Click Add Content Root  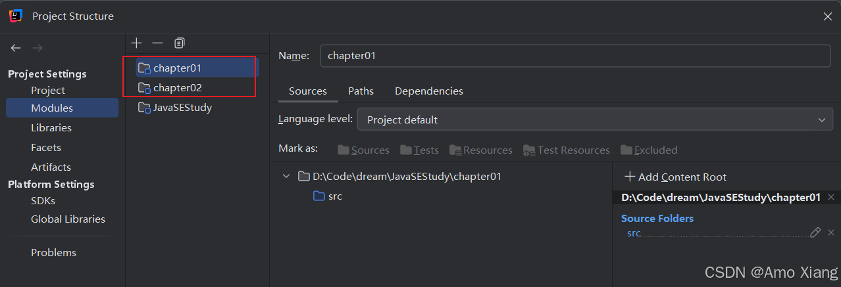[x=675, y=177]
